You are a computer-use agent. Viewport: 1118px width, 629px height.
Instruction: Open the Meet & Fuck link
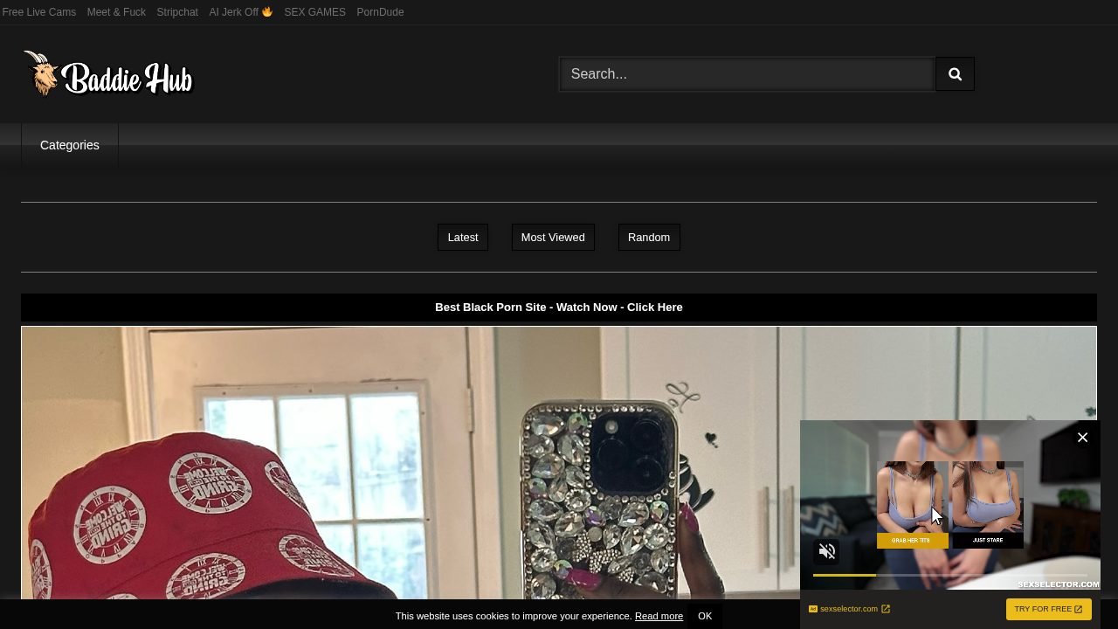pos(116,12)
